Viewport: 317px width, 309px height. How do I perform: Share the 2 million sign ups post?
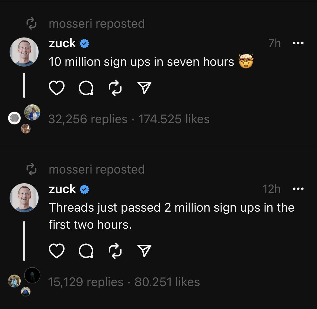(144, 251)
